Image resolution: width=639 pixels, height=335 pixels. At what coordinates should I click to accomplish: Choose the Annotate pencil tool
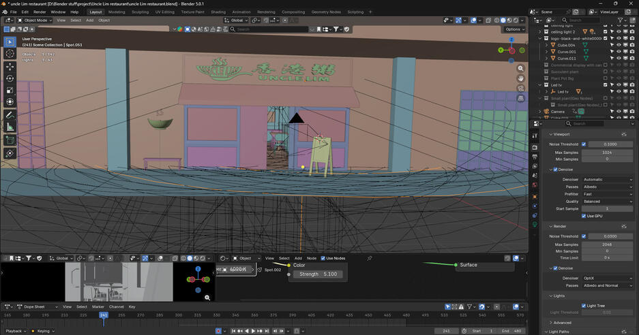[10, 115]
